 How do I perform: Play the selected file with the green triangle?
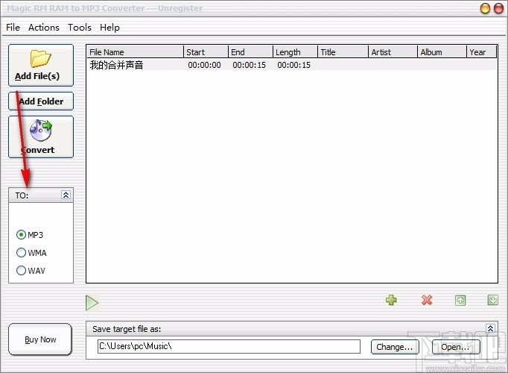point(92,303)
